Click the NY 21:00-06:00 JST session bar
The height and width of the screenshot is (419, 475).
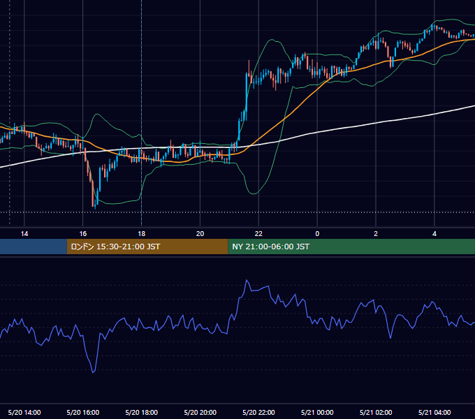(351, 247)
